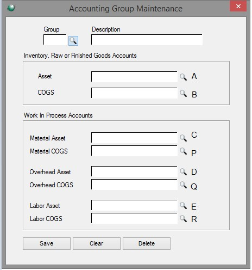Open Labor Asset account lookup
Screen dimensions: 252x270
point(183,205)
